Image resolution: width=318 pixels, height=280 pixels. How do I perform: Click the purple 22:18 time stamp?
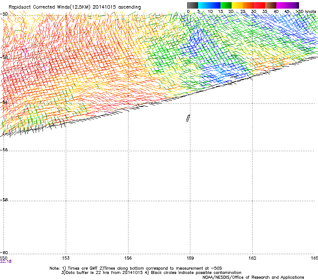pyautogui.click(x=6, y=261)
